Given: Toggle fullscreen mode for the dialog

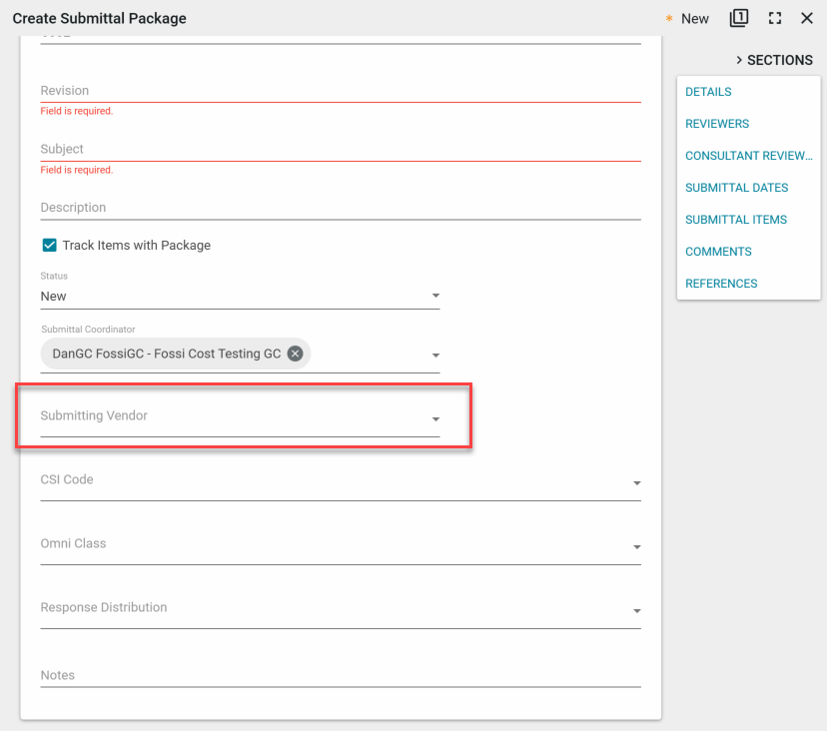Looking at the screenshot, I should [x=774, y=18].
